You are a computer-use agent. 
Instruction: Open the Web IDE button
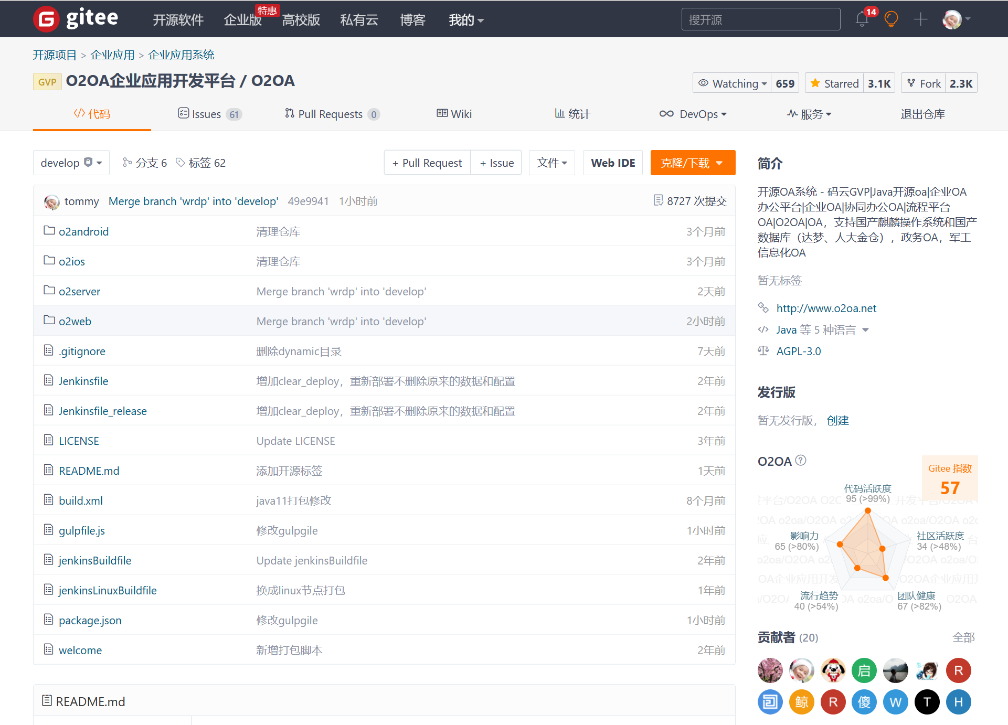tap(612, 163)
